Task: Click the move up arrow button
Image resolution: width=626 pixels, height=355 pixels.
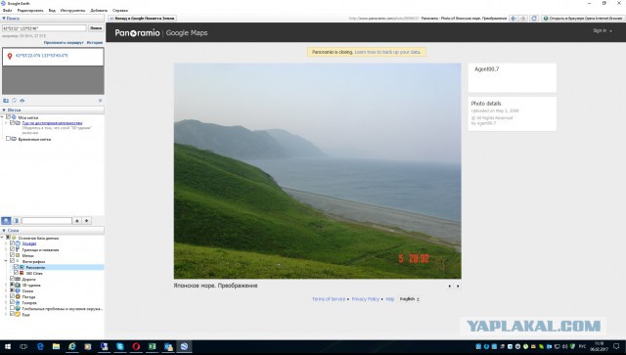Action: click(77, 221)
